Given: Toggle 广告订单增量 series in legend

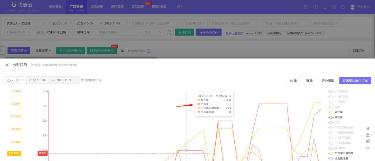Looking at the screenshot, I should (x=339, y=138).
